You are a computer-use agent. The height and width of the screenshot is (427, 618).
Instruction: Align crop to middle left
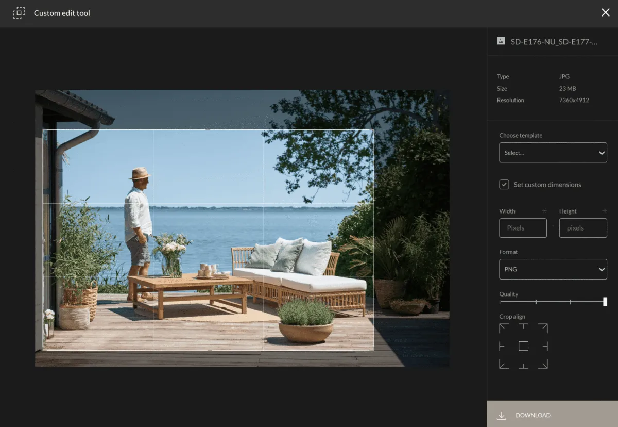tap(502, 346)
